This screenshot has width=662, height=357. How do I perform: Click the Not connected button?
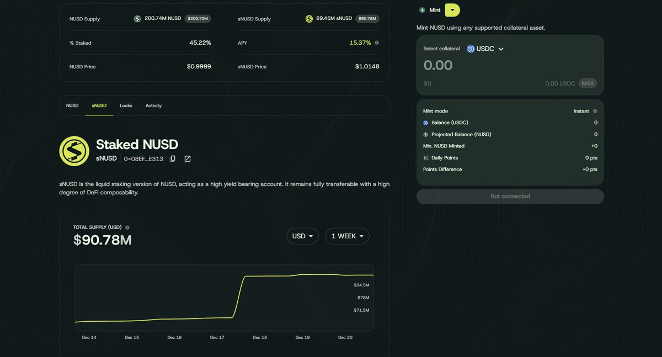[x=509, y=196]
